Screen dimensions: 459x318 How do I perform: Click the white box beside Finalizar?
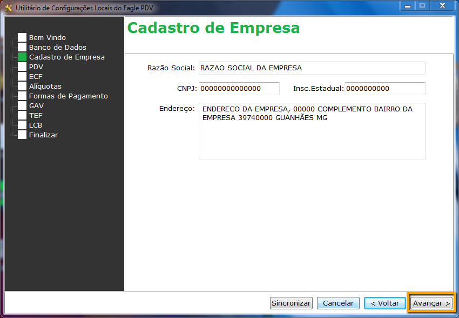22,135
